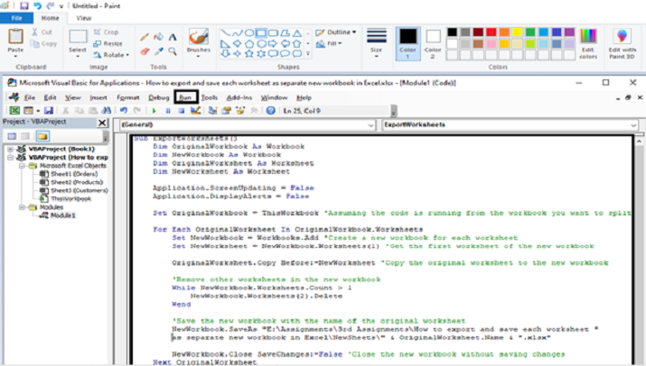This screenshot has width=646, height=366.
Task: Click the Undo icon in VBA toolbar
Action: [123, 111]
